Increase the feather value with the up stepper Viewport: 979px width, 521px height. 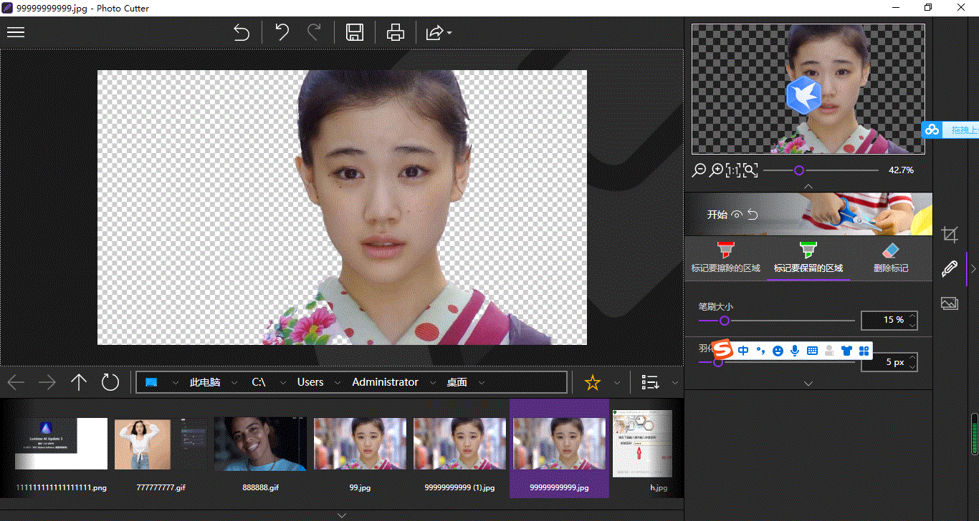912,357
